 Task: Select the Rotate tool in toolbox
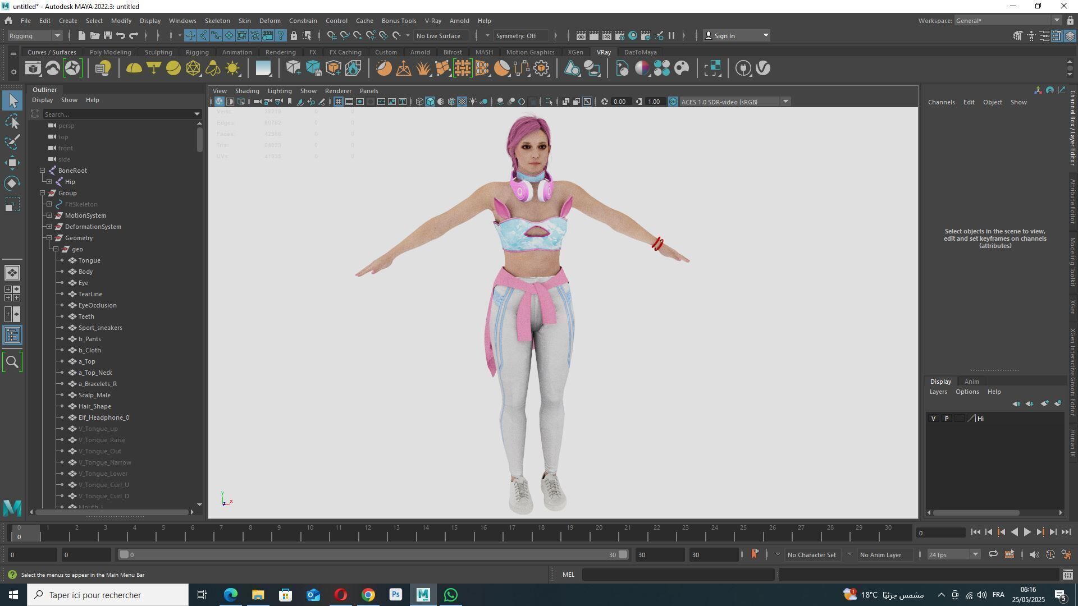(12, 183)
